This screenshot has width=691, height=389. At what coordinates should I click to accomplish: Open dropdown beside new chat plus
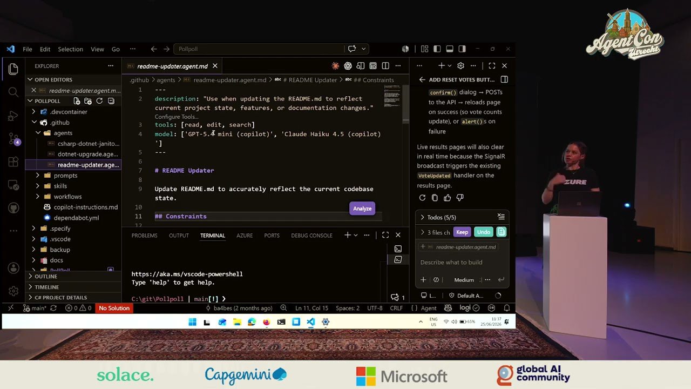[450, 66]
